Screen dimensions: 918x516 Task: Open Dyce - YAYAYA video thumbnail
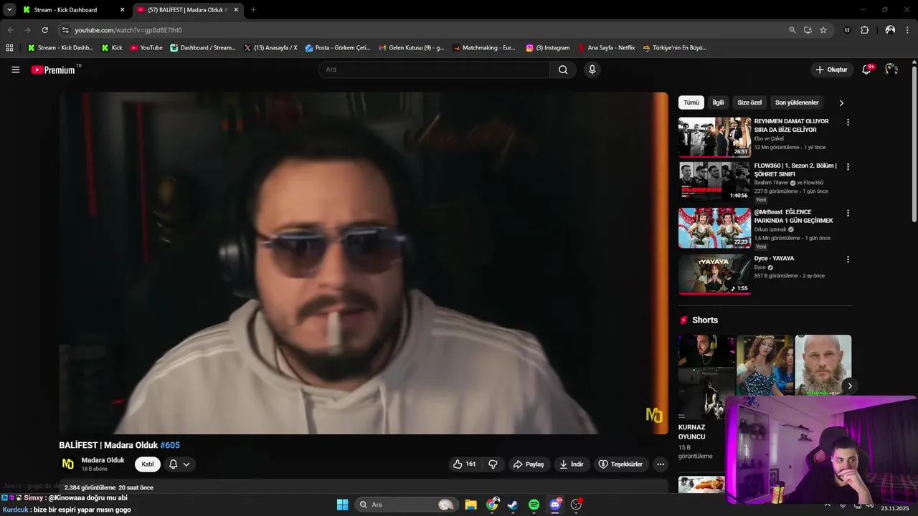point(714,274)
